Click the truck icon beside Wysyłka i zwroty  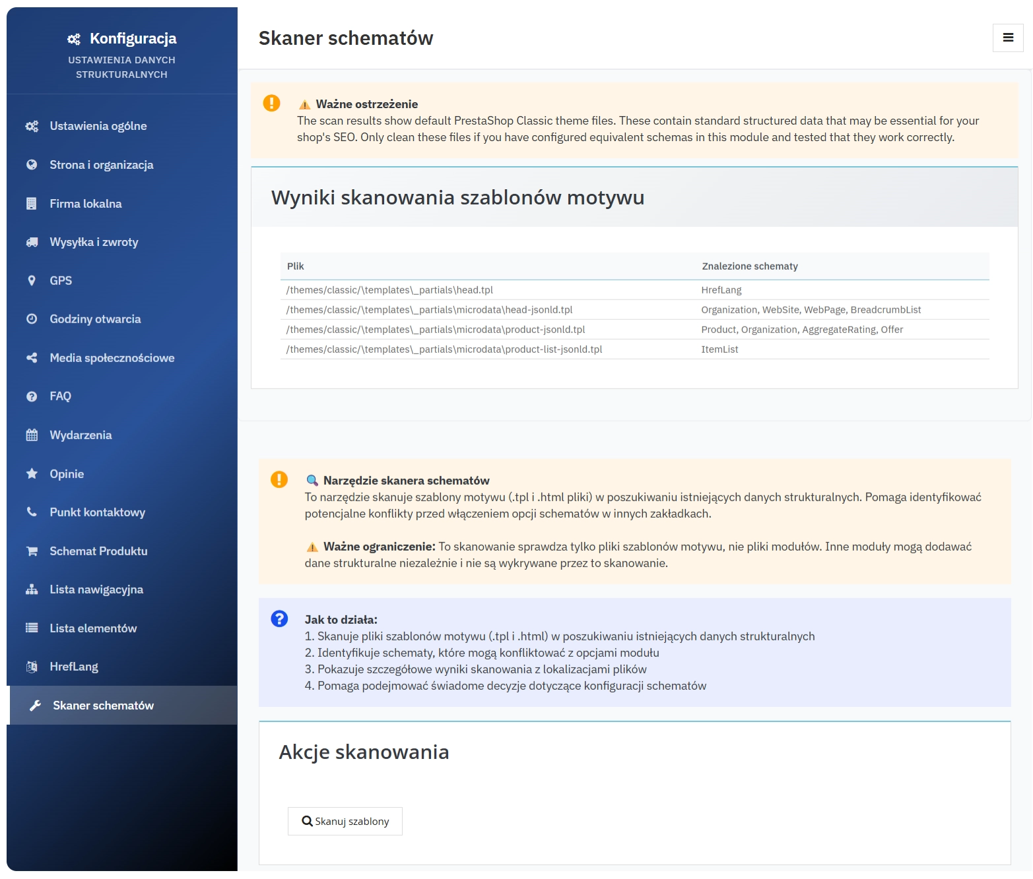pyautogui.click(x=32, y=242)
